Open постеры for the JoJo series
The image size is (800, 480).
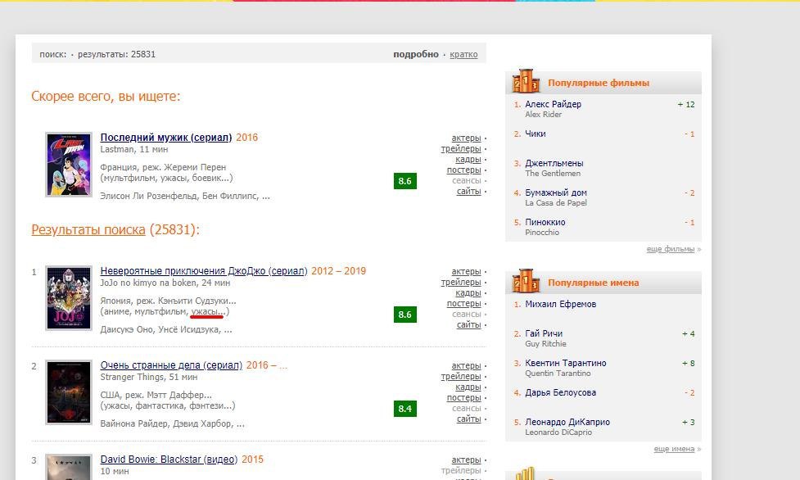click(463, 303)
